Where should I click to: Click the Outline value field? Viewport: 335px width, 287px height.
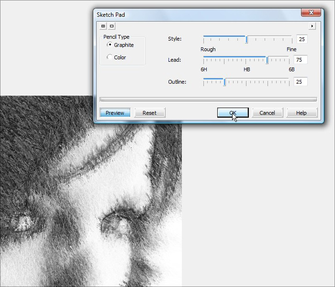click(301, 82)
